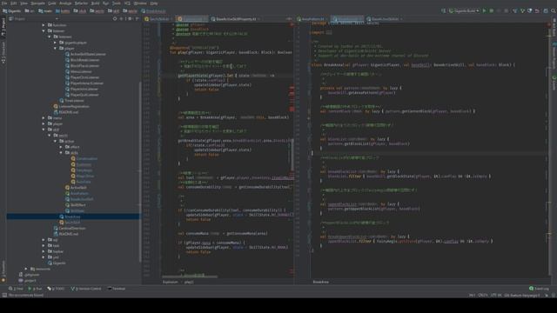The image size is (557, 313).
Task: Click the play() breadcrumb below left editor
Action: [x=189, y=282]
